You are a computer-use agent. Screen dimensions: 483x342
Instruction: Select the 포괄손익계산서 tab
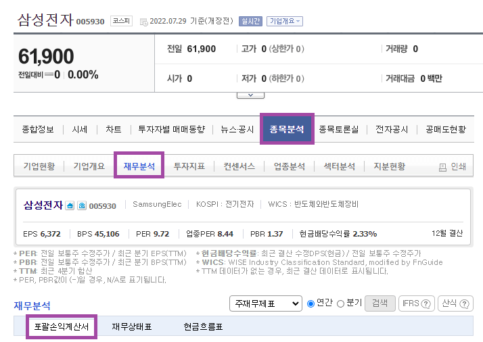(62, 326)
